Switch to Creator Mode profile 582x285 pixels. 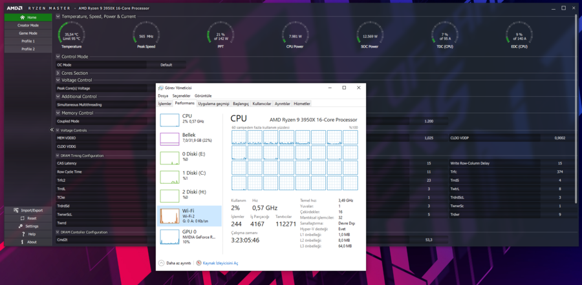(x=28, y=26)
